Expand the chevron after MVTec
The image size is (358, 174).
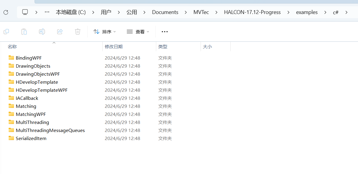tap(217, 12)
